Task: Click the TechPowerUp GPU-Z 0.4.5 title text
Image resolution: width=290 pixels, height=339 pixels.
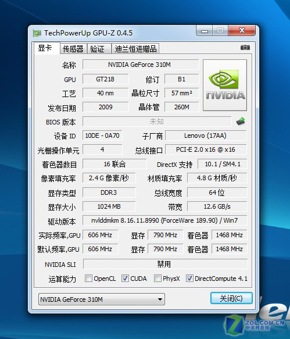Action: point(88,33)
